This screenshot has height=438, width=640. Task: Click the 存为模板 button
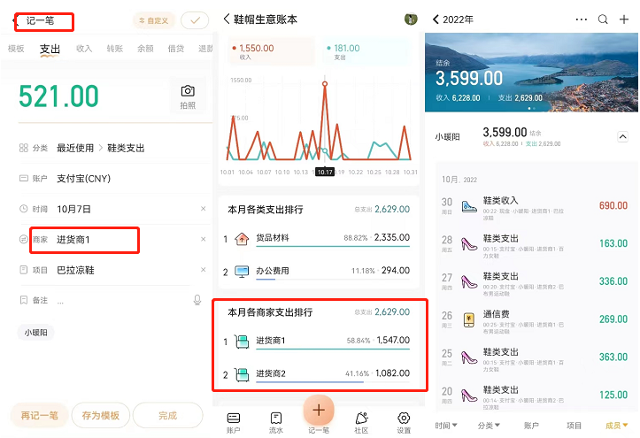click(x=101, y=414)
